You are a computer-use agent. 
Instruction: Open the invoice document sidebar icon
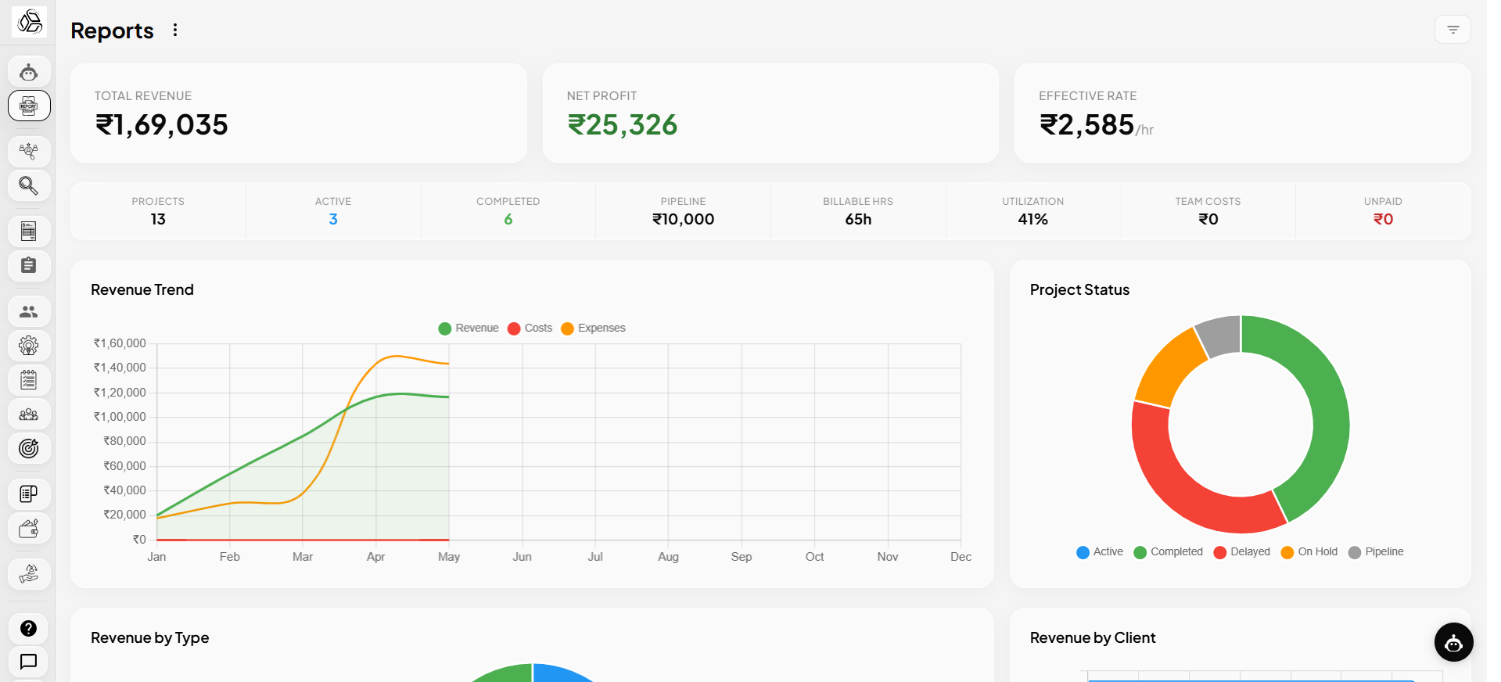click(29, 231)
